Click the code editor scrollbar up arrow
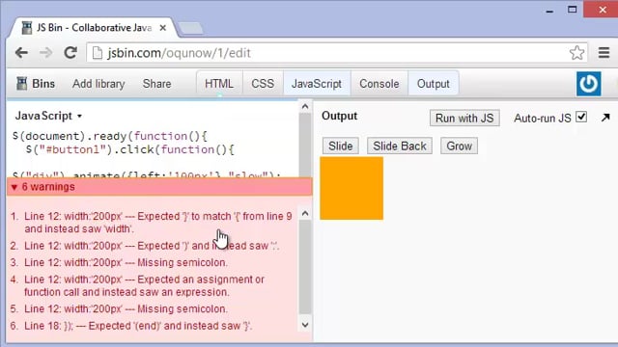The image size is (618, 347). [305, 107]
